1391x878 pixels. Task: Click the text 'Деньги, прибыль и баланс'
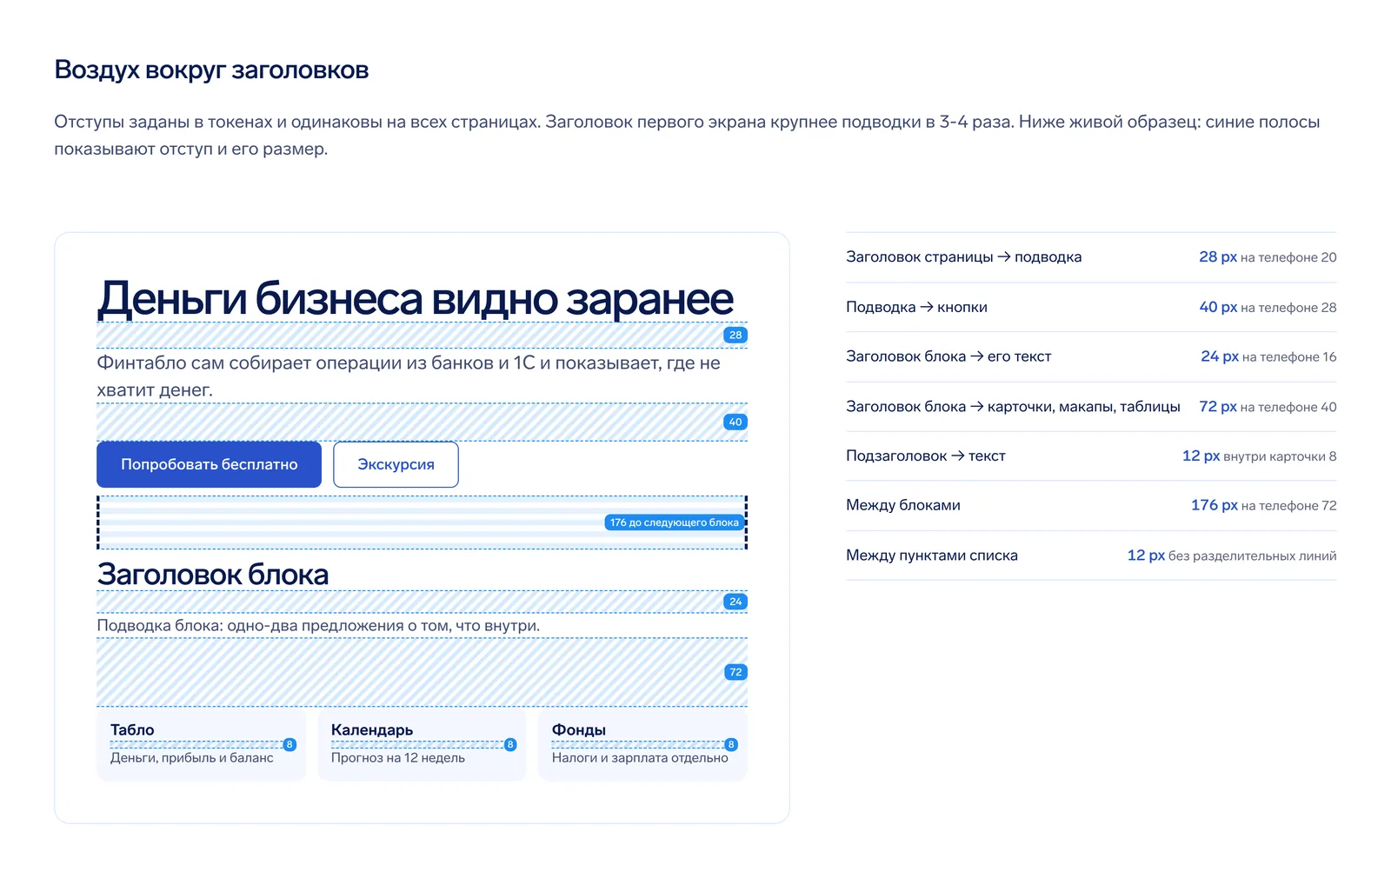(192, 758)
